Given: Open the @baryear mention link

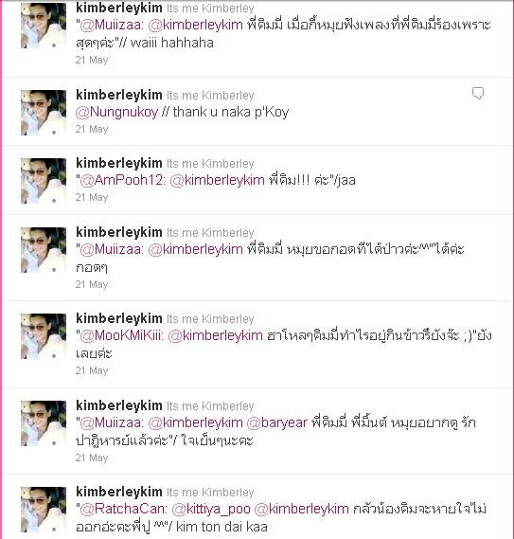Looking at the screenshot, I should (276, 422).
